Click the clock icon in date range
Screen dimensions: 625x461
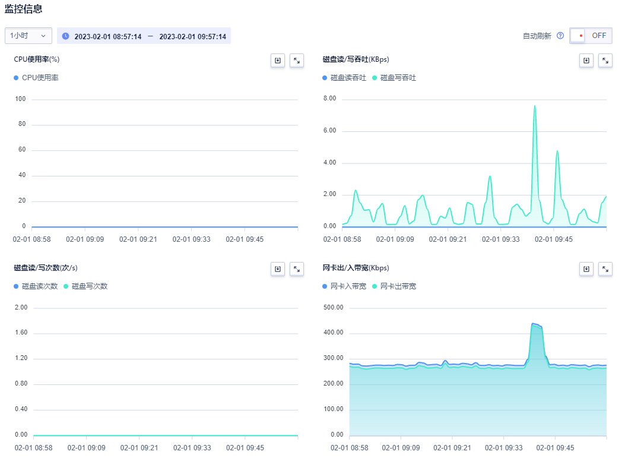(66, 36)
